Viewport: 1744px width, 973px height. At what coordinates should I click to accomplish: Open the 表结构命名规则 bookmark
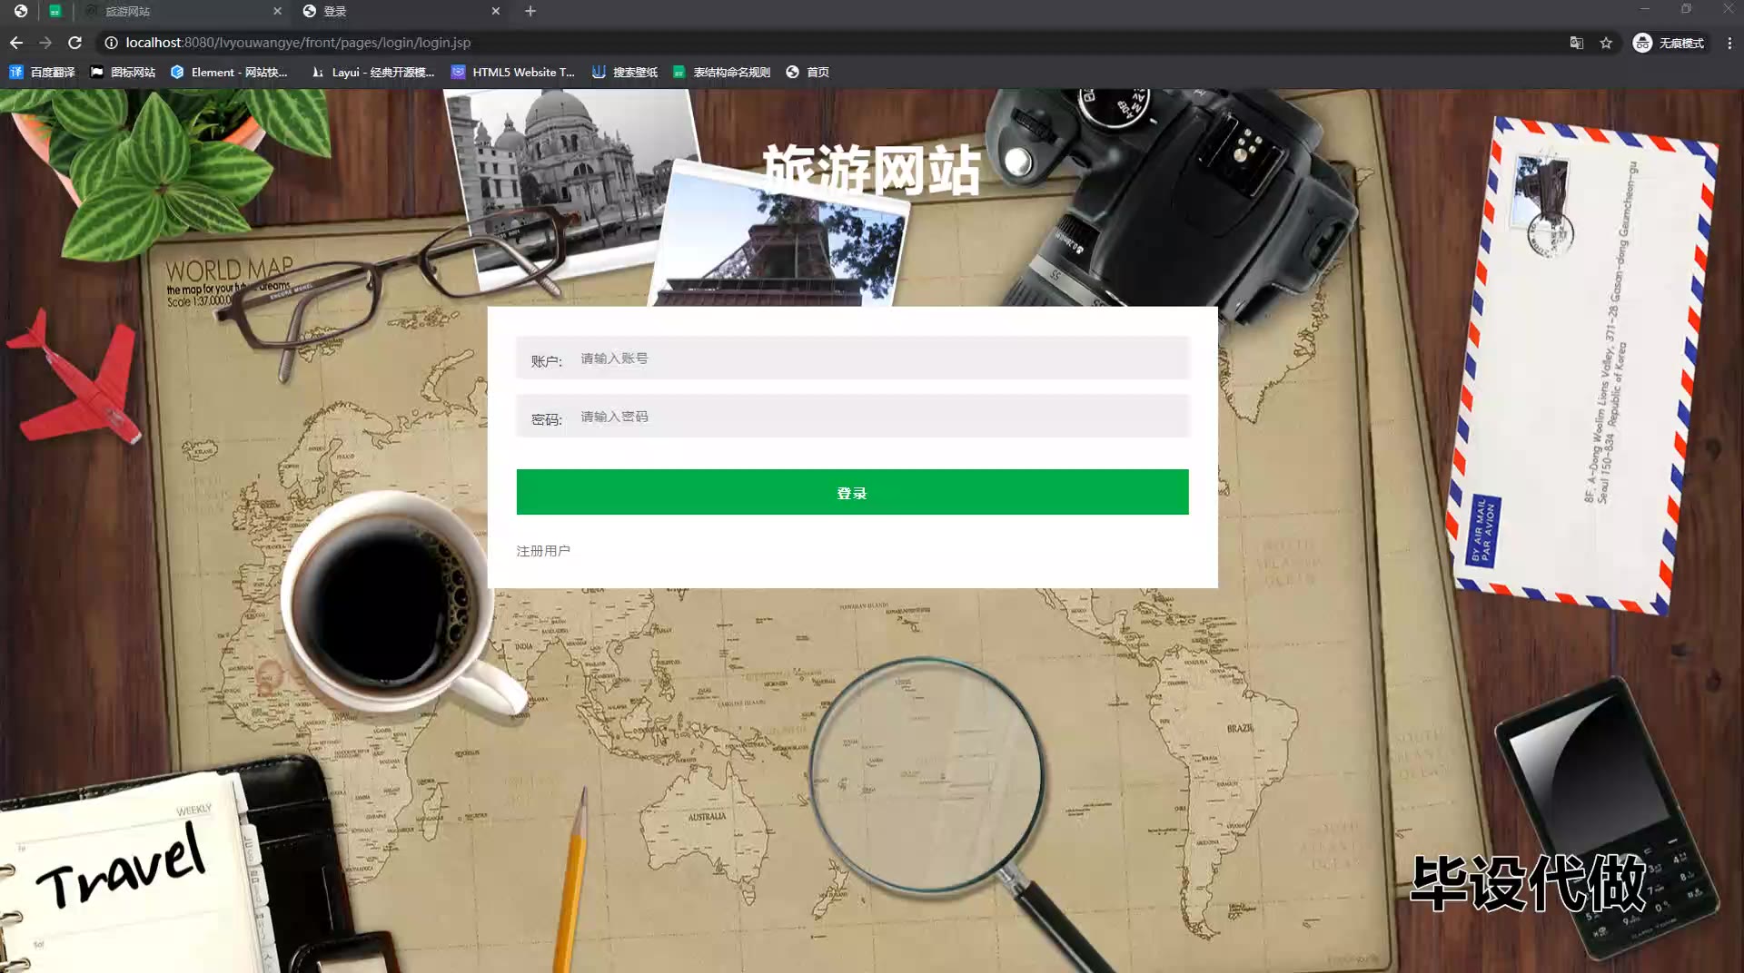tap(721, 72)
